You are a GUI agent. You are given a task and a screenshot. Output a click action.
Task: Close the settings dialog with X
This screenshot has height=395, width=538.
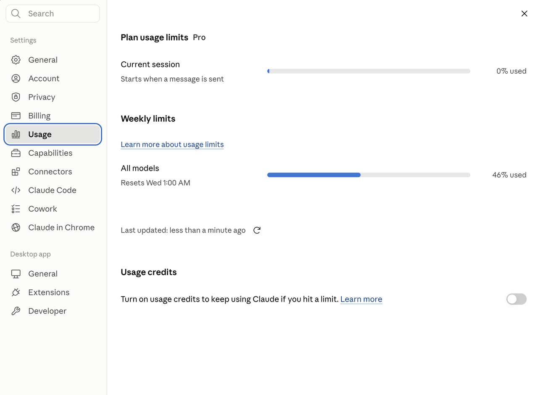click(x=524, y=13)
